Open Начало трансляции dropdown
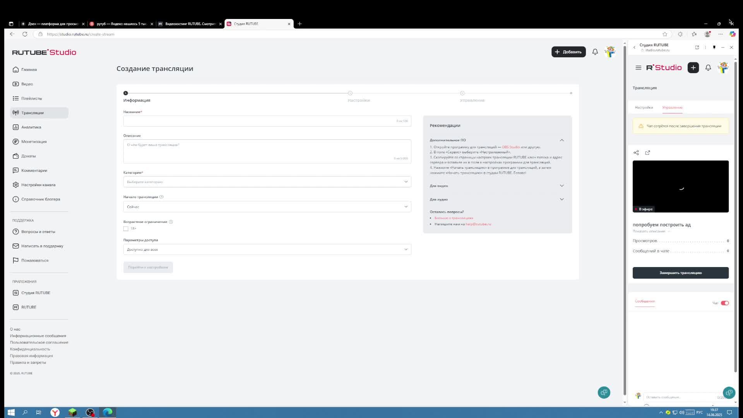 point(267,207)
